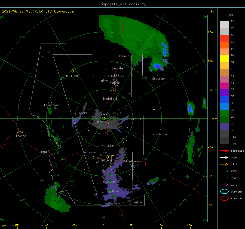Click the Sundre town label
Image resolution: width=245 pixels, height=229 pixels.
(x=82, y=113)
